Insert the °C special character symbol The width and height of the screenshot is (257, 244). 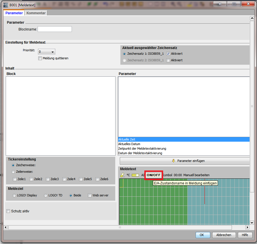tap(128, 175)
